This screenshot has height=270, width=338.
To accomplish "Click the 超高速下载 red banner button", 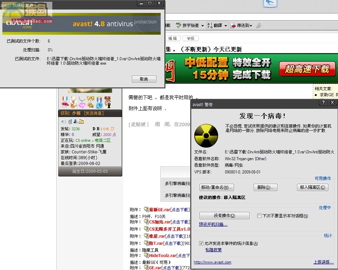I will coord(307,69).
